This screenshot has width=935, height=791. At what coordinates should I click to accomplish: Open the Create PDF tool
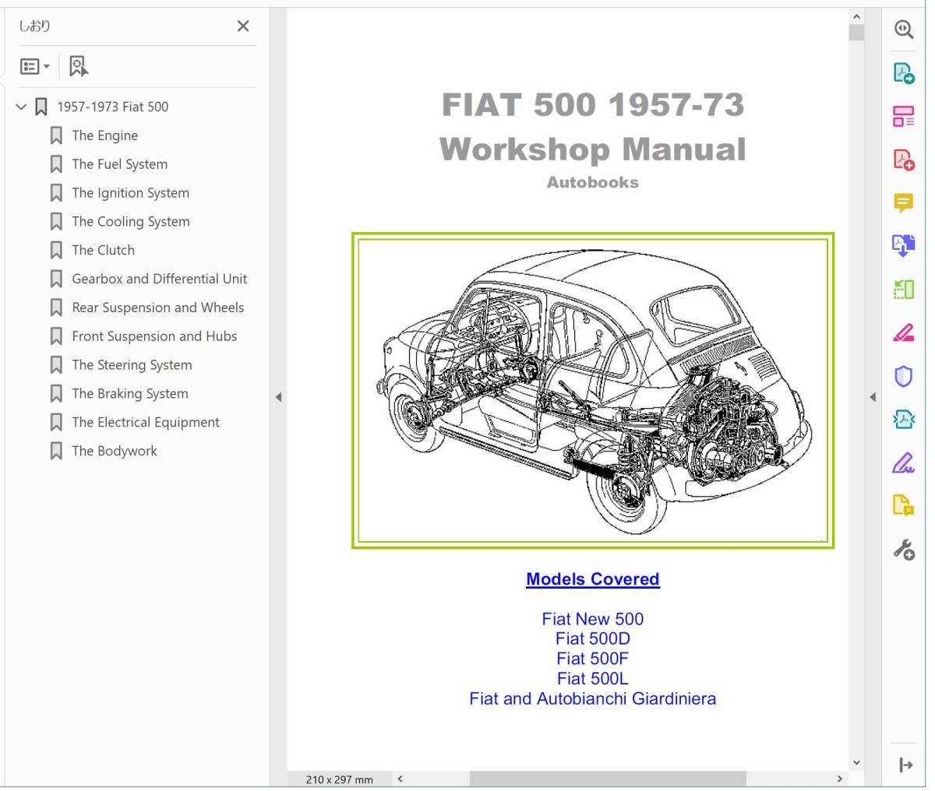point(904,160)
